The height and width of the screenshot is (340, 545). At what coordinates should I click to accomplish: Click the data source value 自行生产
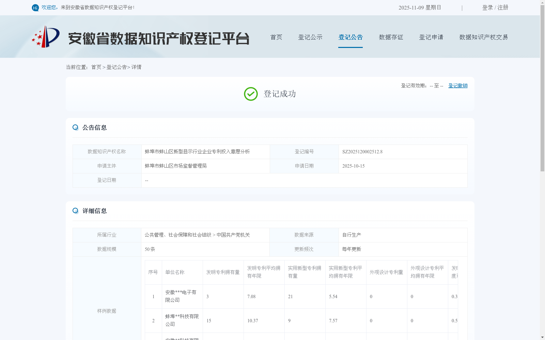pyautogui.click(x=352, y=235)
